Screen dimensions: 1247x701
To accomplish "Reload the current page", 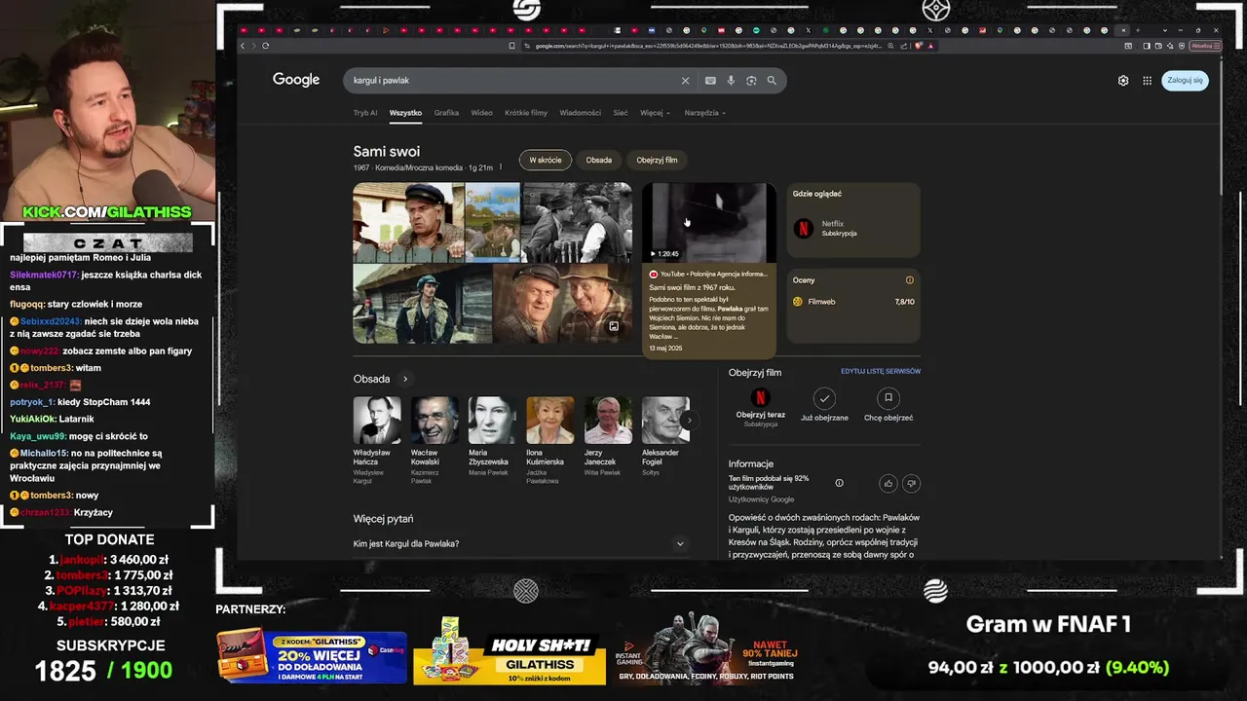I will [x=265, y=46].
